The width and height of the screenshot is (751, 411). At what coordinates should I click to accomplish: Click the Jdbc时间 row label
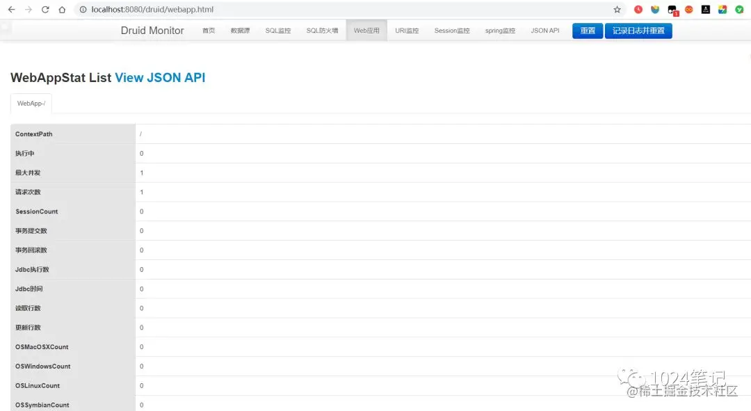pyautogui.click(x=29, y=289)
